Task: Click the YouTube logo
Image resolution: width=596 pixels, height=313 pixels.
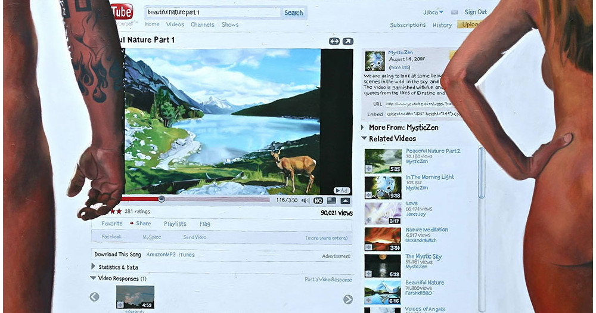Action: (122, 13)
